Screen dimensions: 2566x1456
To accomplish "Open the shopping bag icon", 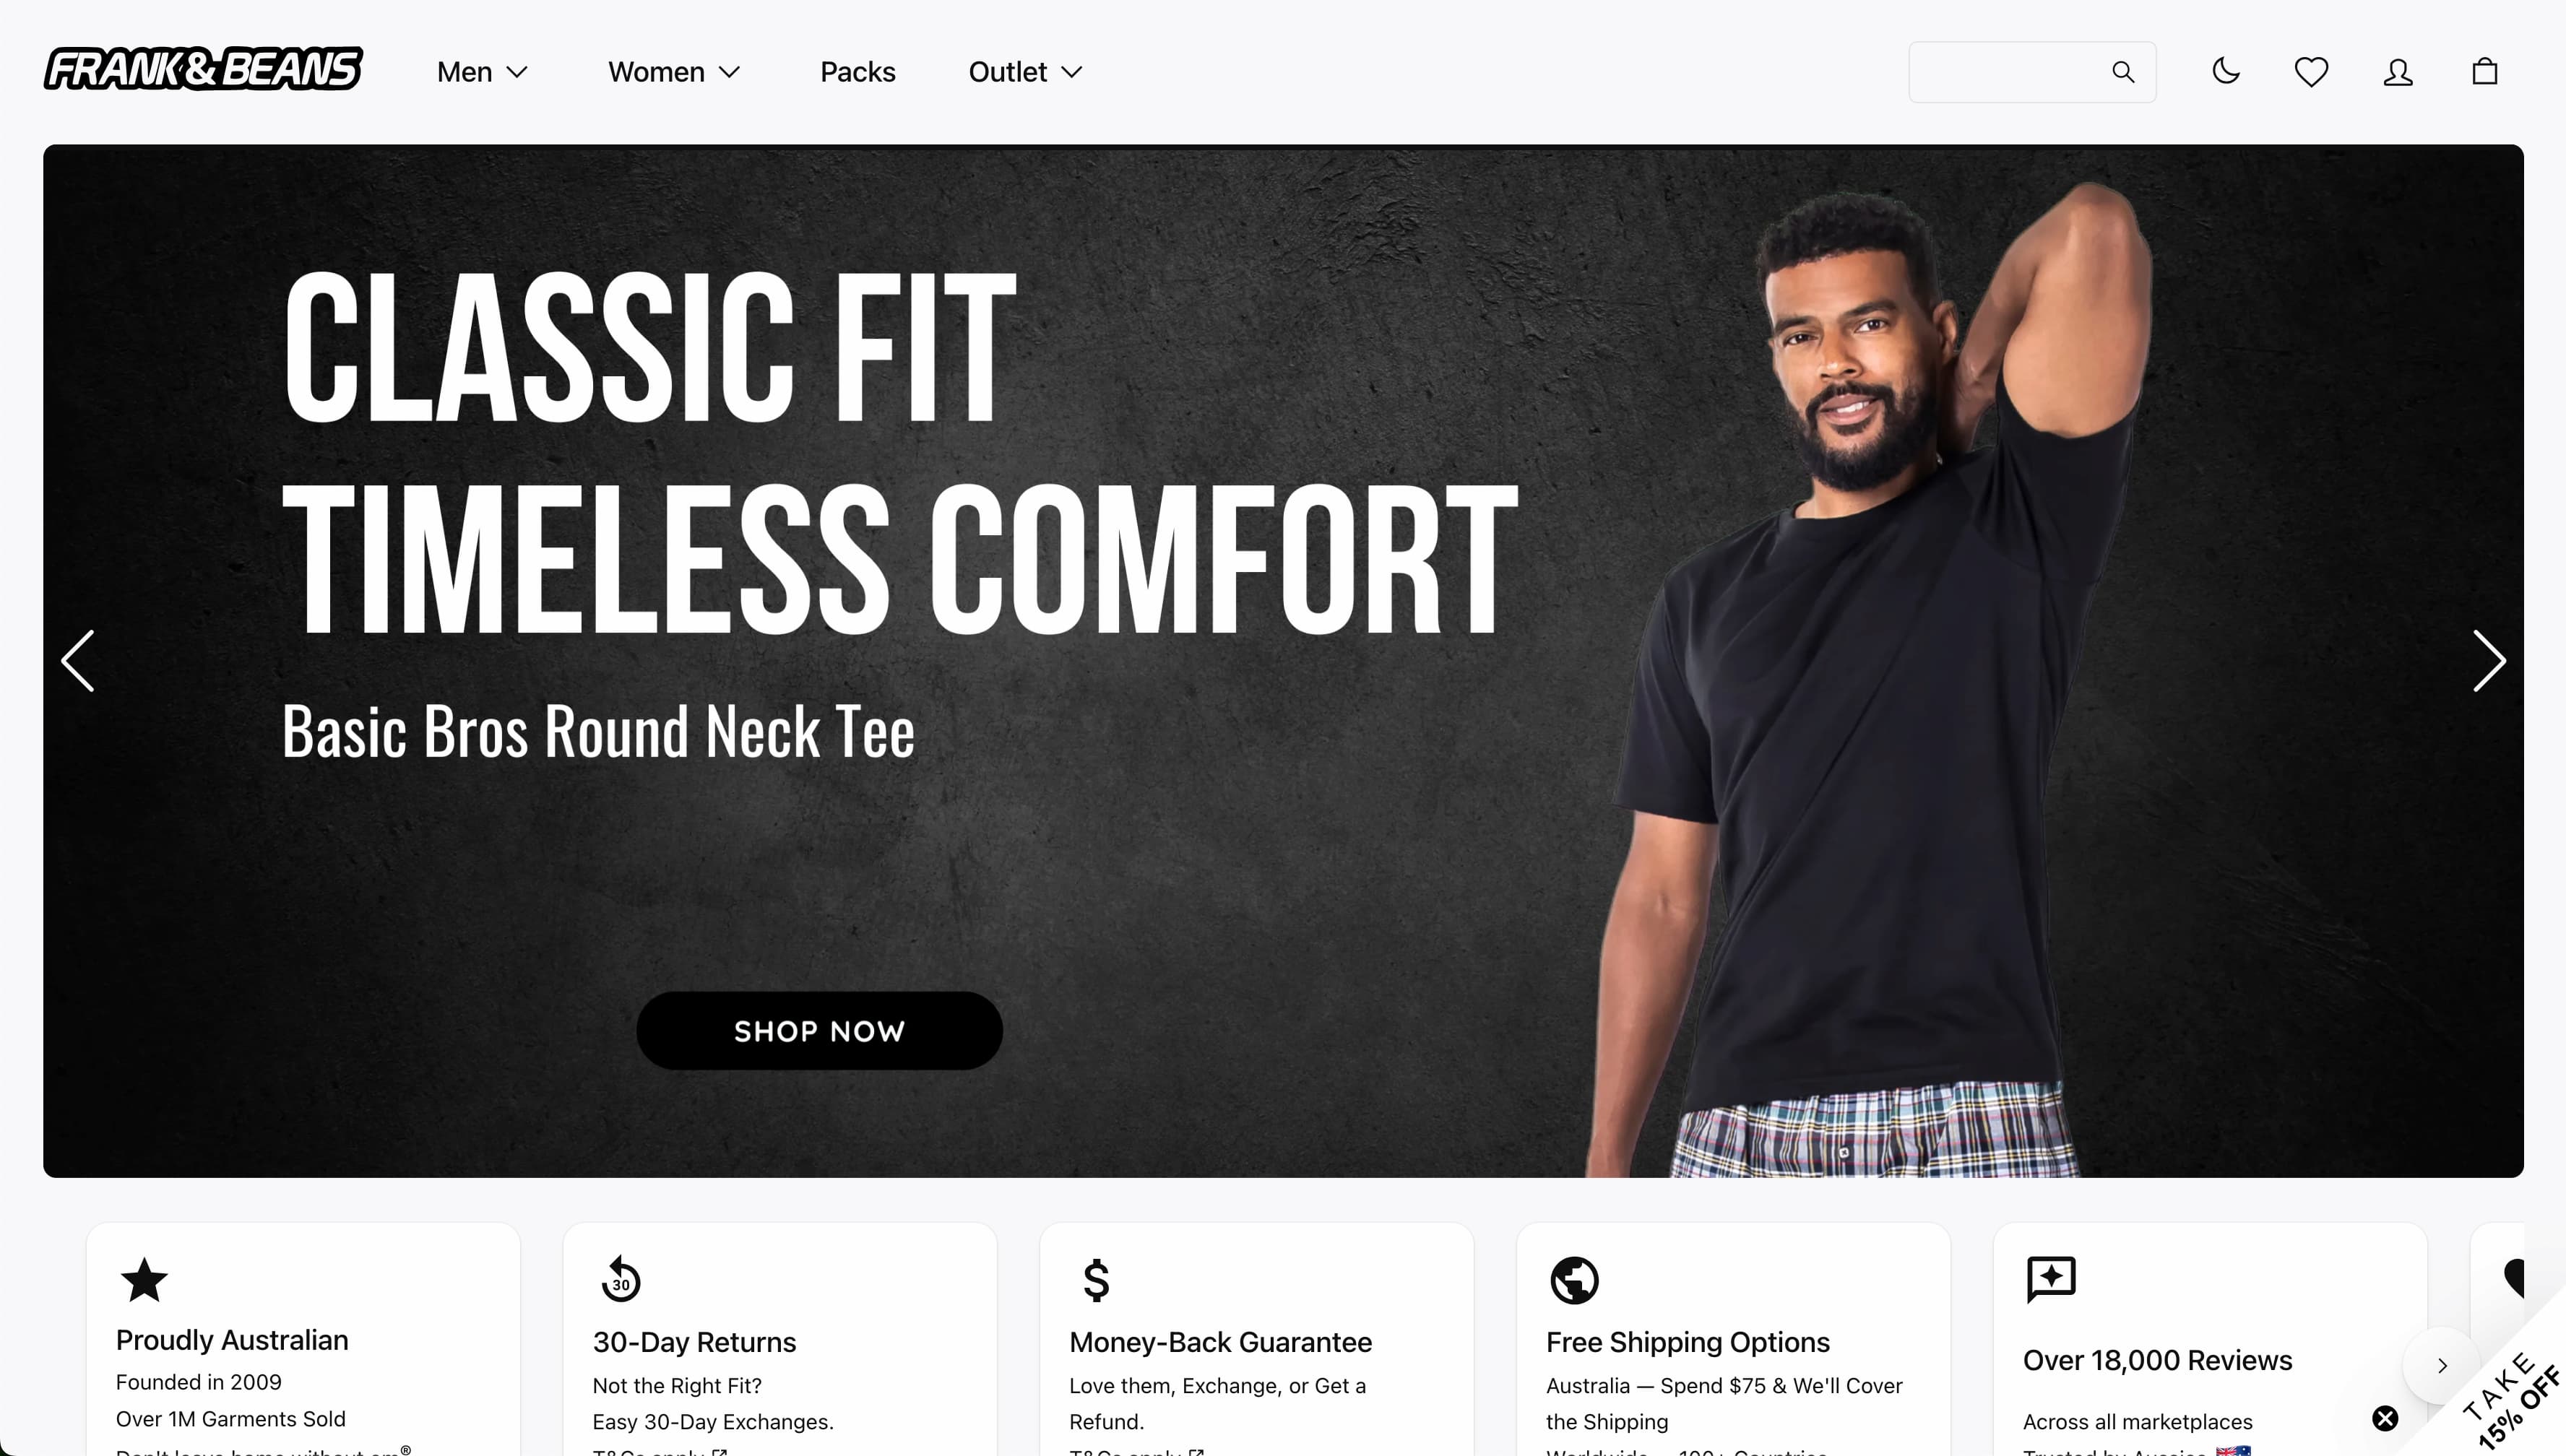I will tap(2485, 71).
